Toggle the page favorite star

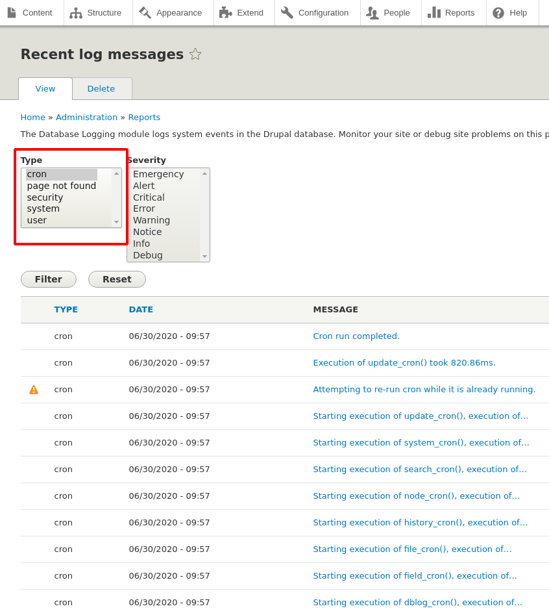[195, 55]
